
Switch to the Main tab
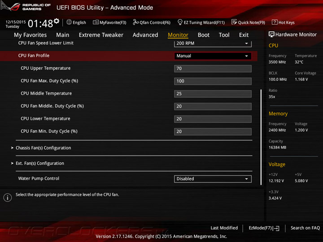[63, 35]
